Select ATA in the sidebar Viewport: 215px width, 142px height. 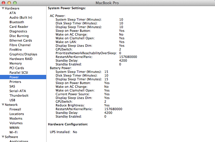(x=13, y=13)
